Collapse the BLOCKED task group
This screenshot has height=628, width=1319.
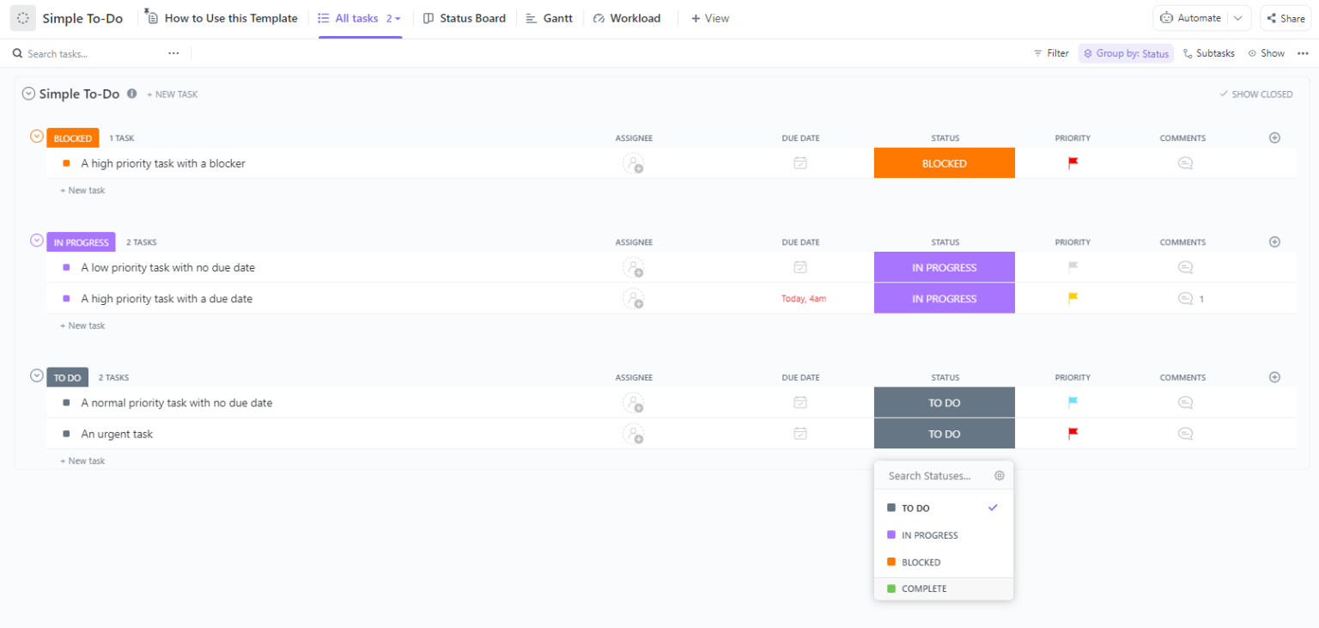click(36, 136)
